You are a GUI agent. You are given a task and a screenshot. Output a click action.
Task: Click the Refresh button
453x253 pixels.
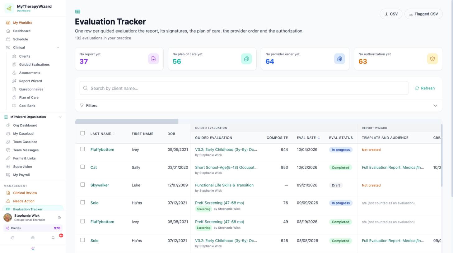point(425,88)
